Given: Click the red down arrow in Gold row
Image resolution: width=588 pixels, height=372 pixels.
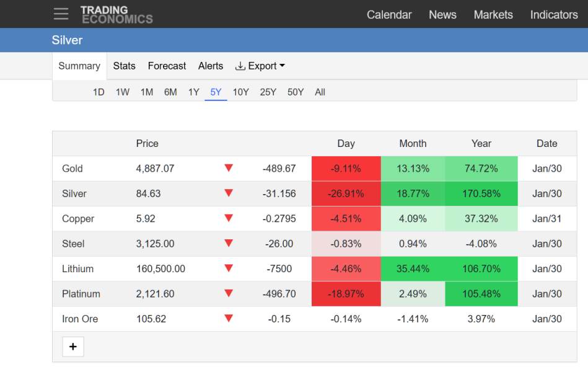Looking at the screenshot, I should tap(229, 168).
